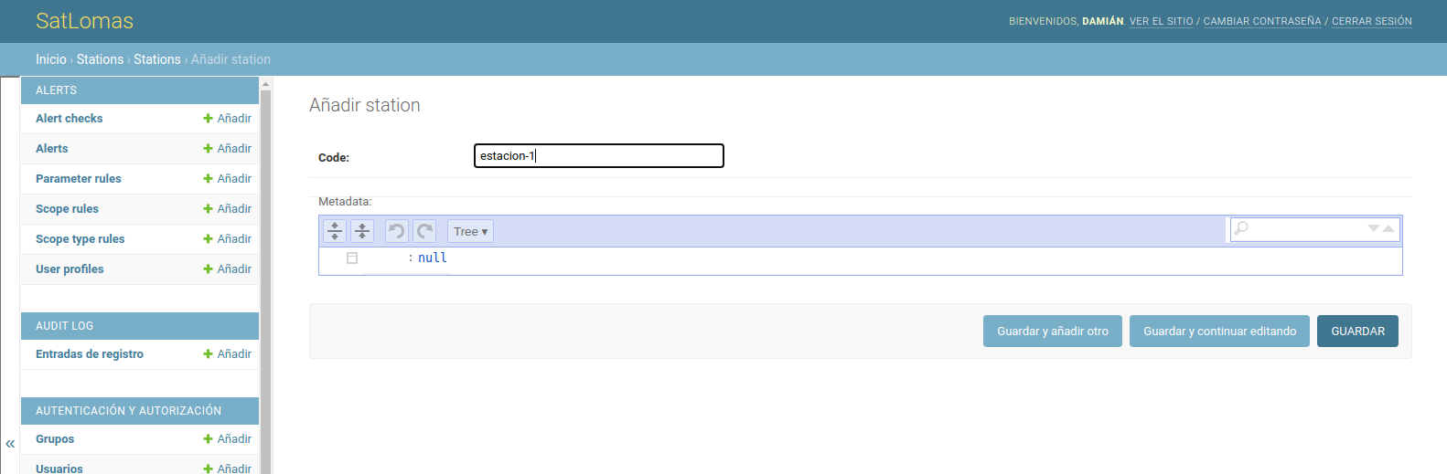Open the VER EL SITIO link
Viewport: 1447px width, 474px height.
click(x=1161, y=21)
